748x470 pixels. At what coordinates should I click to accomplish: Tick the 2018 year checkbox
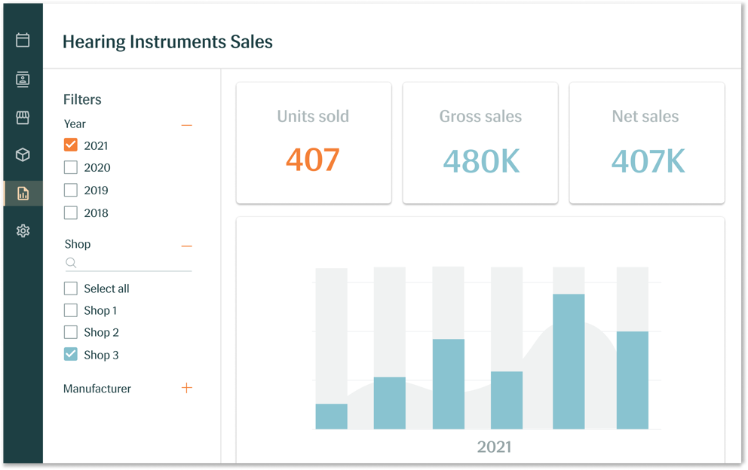71,212
